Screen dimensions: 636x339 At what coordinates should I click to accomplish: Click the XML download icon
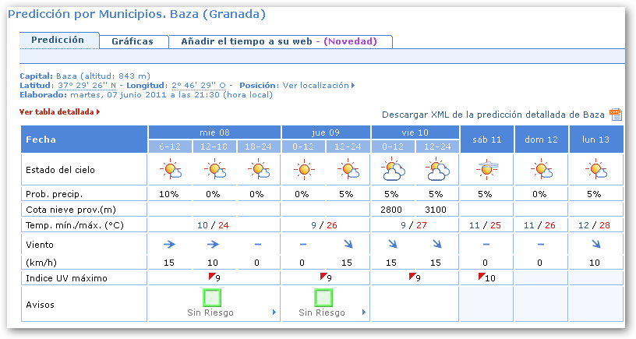(615, 115)
